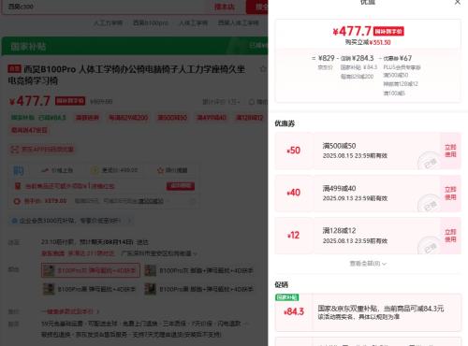Click the 国家补贴 已减¥84.3 green tag
468x346 pixels.
click(38, 118)
